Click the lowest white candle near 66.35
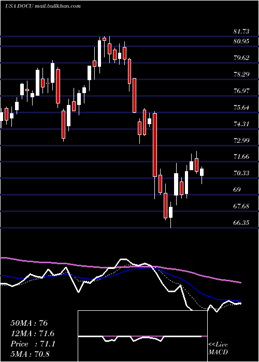The image size is (259, 362). (x=170, y=213)
